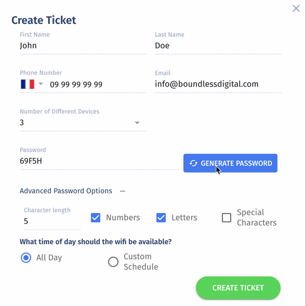Screen dimensions: 305x306
Task: Click the green Create Ticket button
Action: 238,288
